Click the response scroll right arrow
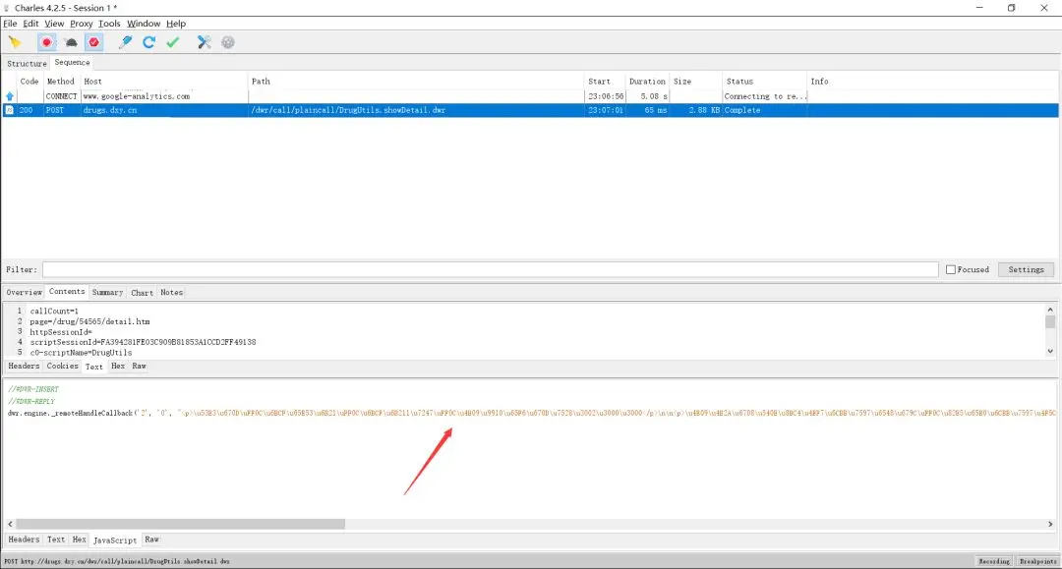The height and width of the screenshot is (569, 1062). click(x=1050, y=524)
